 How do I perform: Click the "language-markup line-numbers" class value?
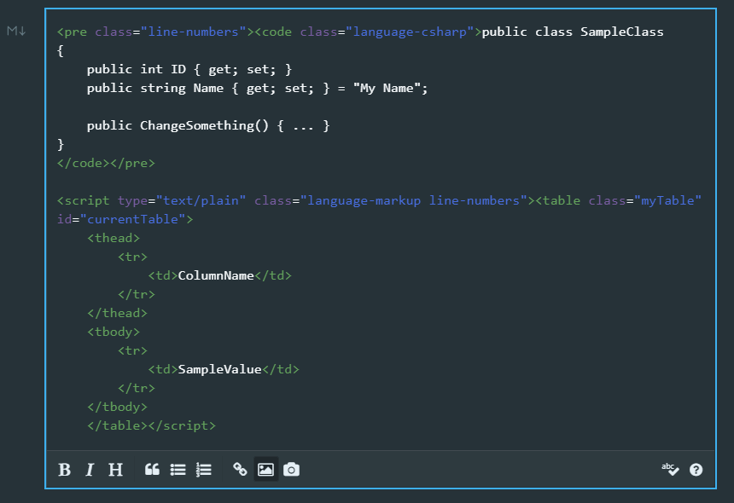pyautogui.click(x=414, y=200)
